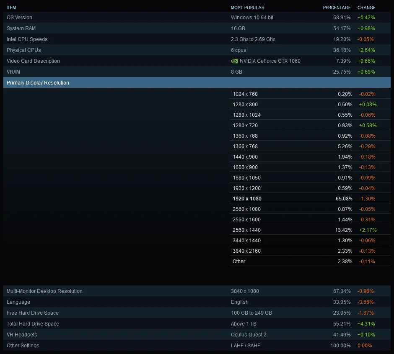Click the PERCENTAGE column header
This screenshot has width=394, height=354.
coord(337,8)
